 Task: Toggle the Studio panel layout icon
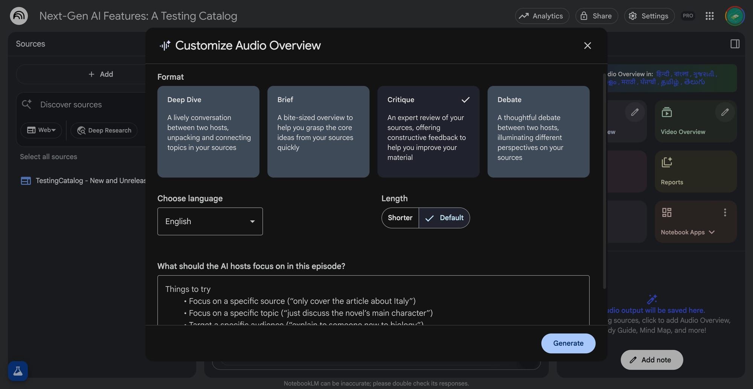click(735, 44)
